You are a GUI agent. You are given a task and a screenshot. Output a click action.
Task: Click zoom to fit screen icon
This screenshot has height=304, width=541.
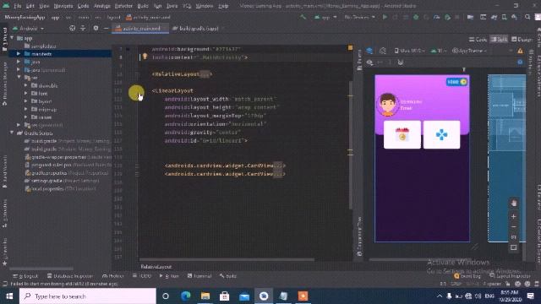(513, 247)
